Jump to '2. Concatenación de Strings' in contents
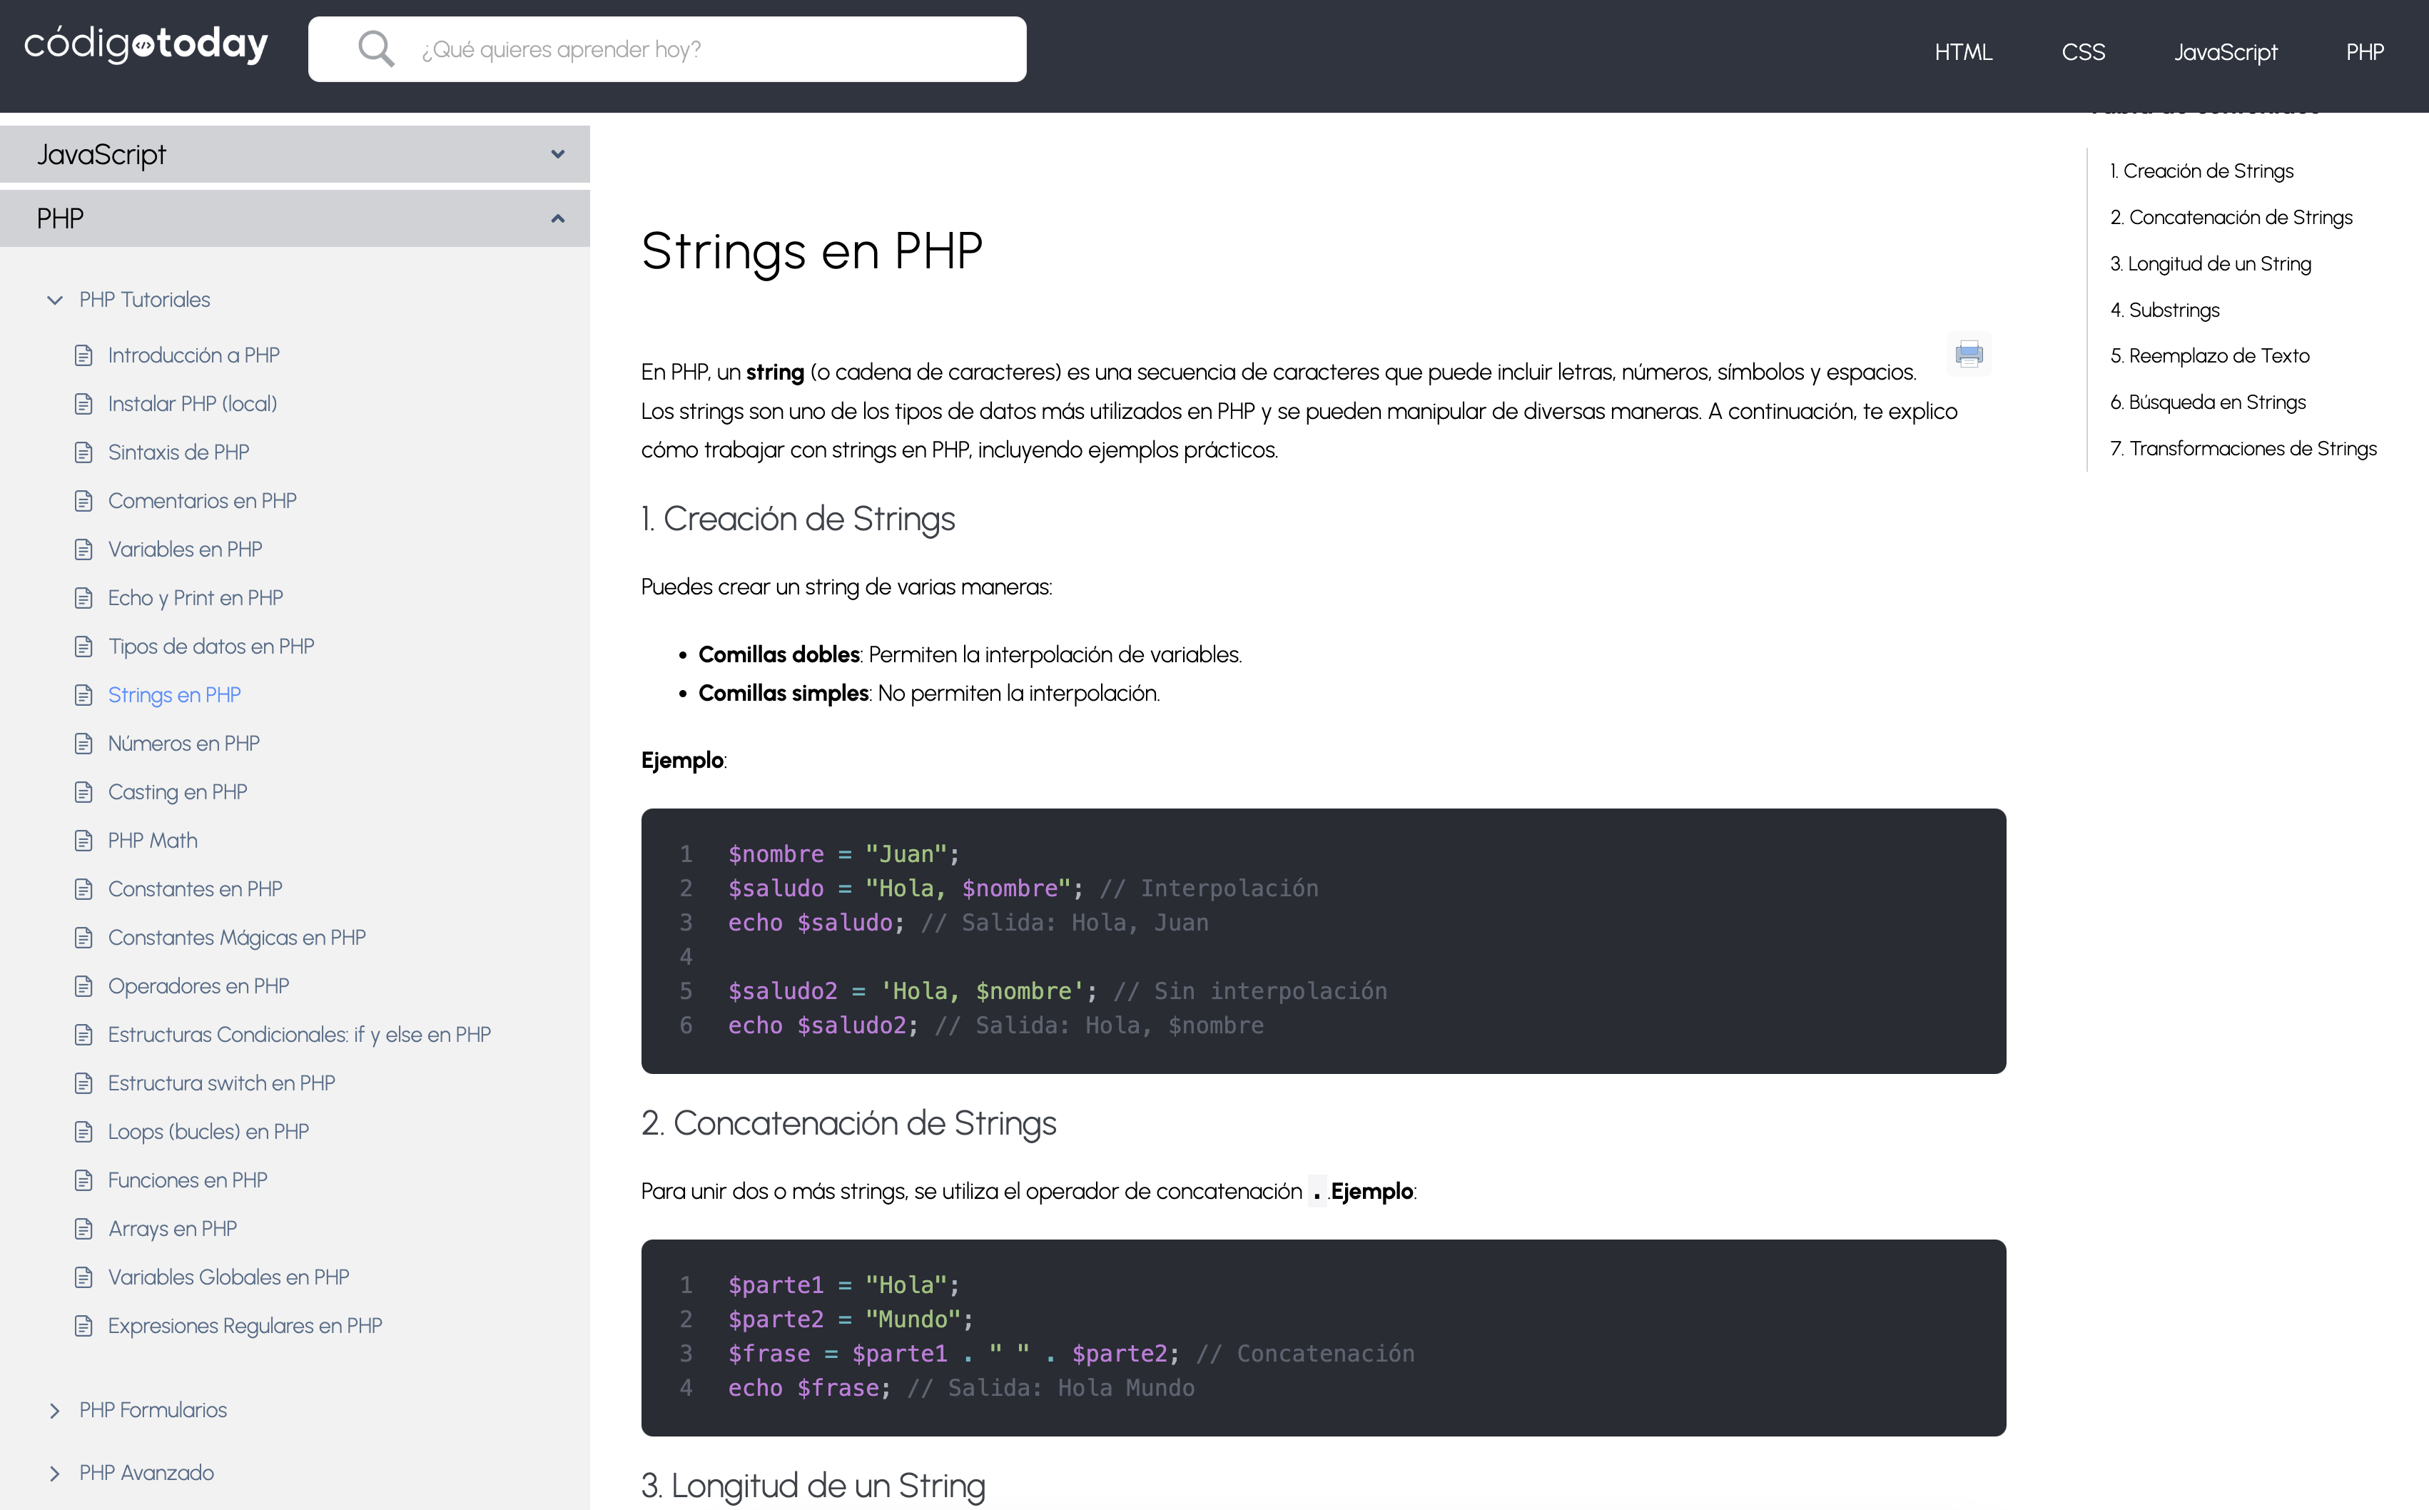This screenshot has width=2429, height=1510. click(x=2231, y=217)
